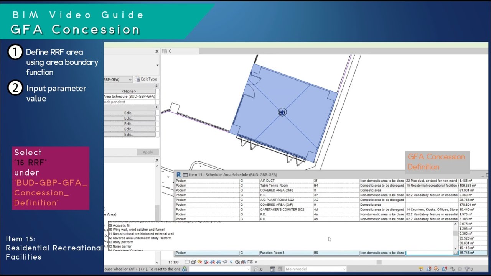Collapse view control bar with left arrow
This screenshot has height=276, width=491.
point(256,262)
